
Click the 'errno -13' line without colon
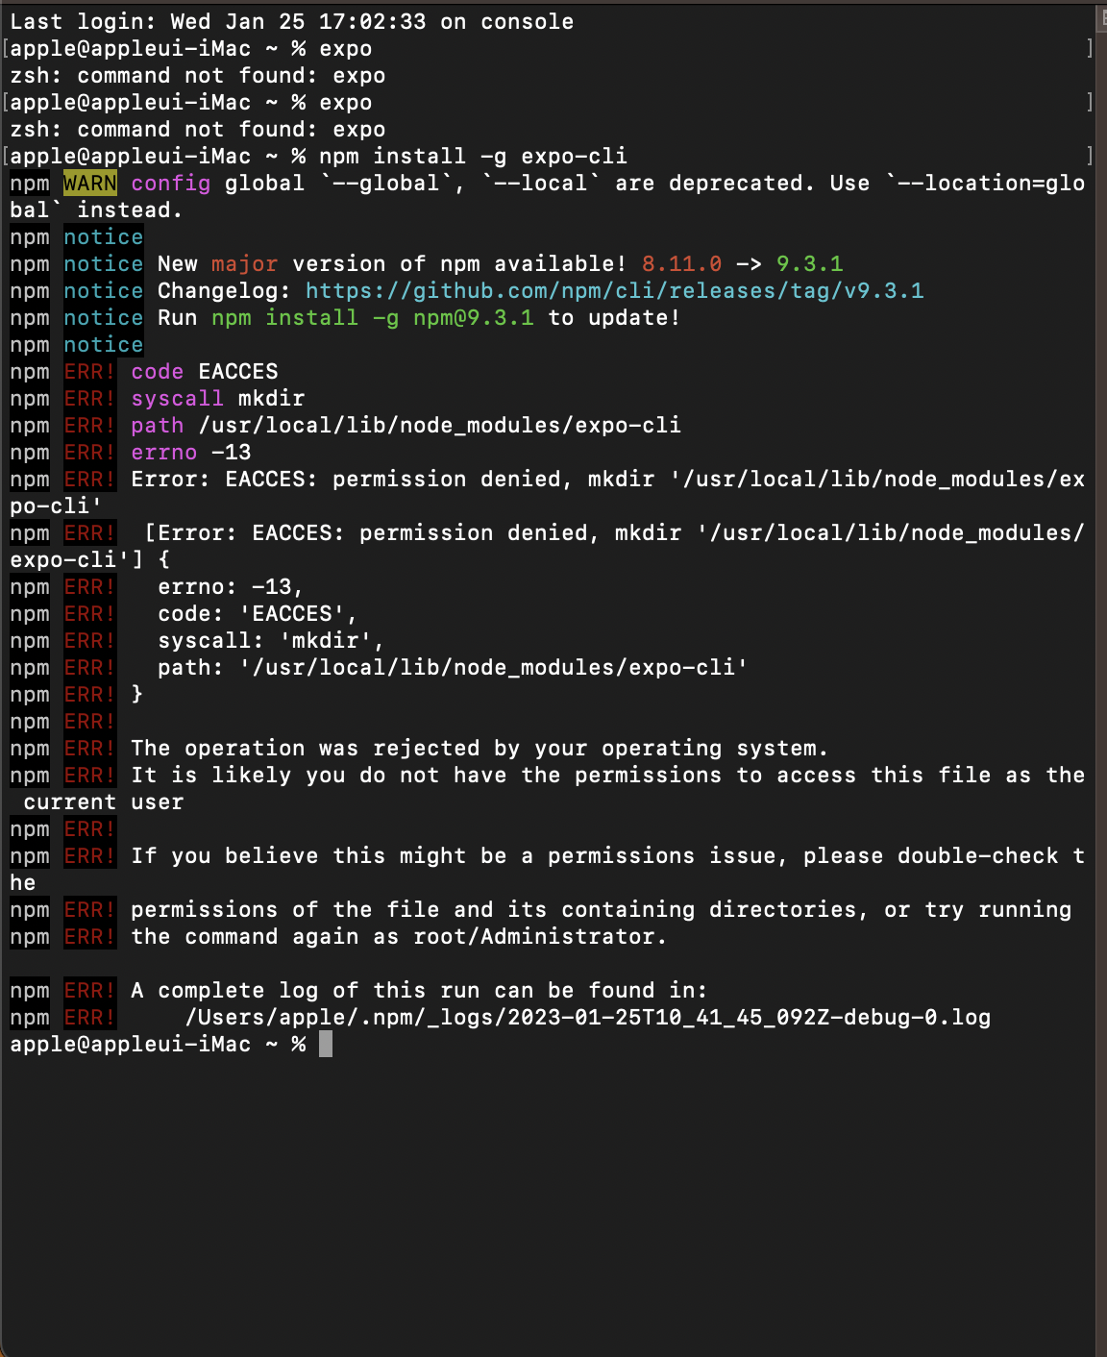[x=191, y=452]
